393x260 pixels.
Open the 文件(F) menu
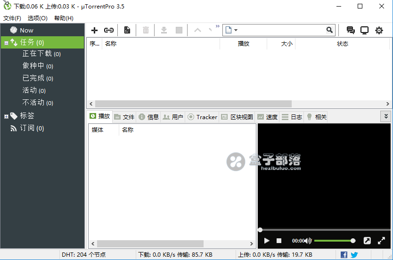click(12, 18)
